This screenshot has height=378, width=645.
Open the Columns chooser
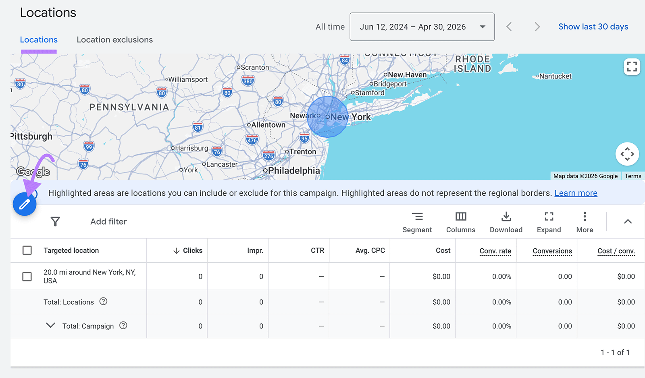click(461, 223)
